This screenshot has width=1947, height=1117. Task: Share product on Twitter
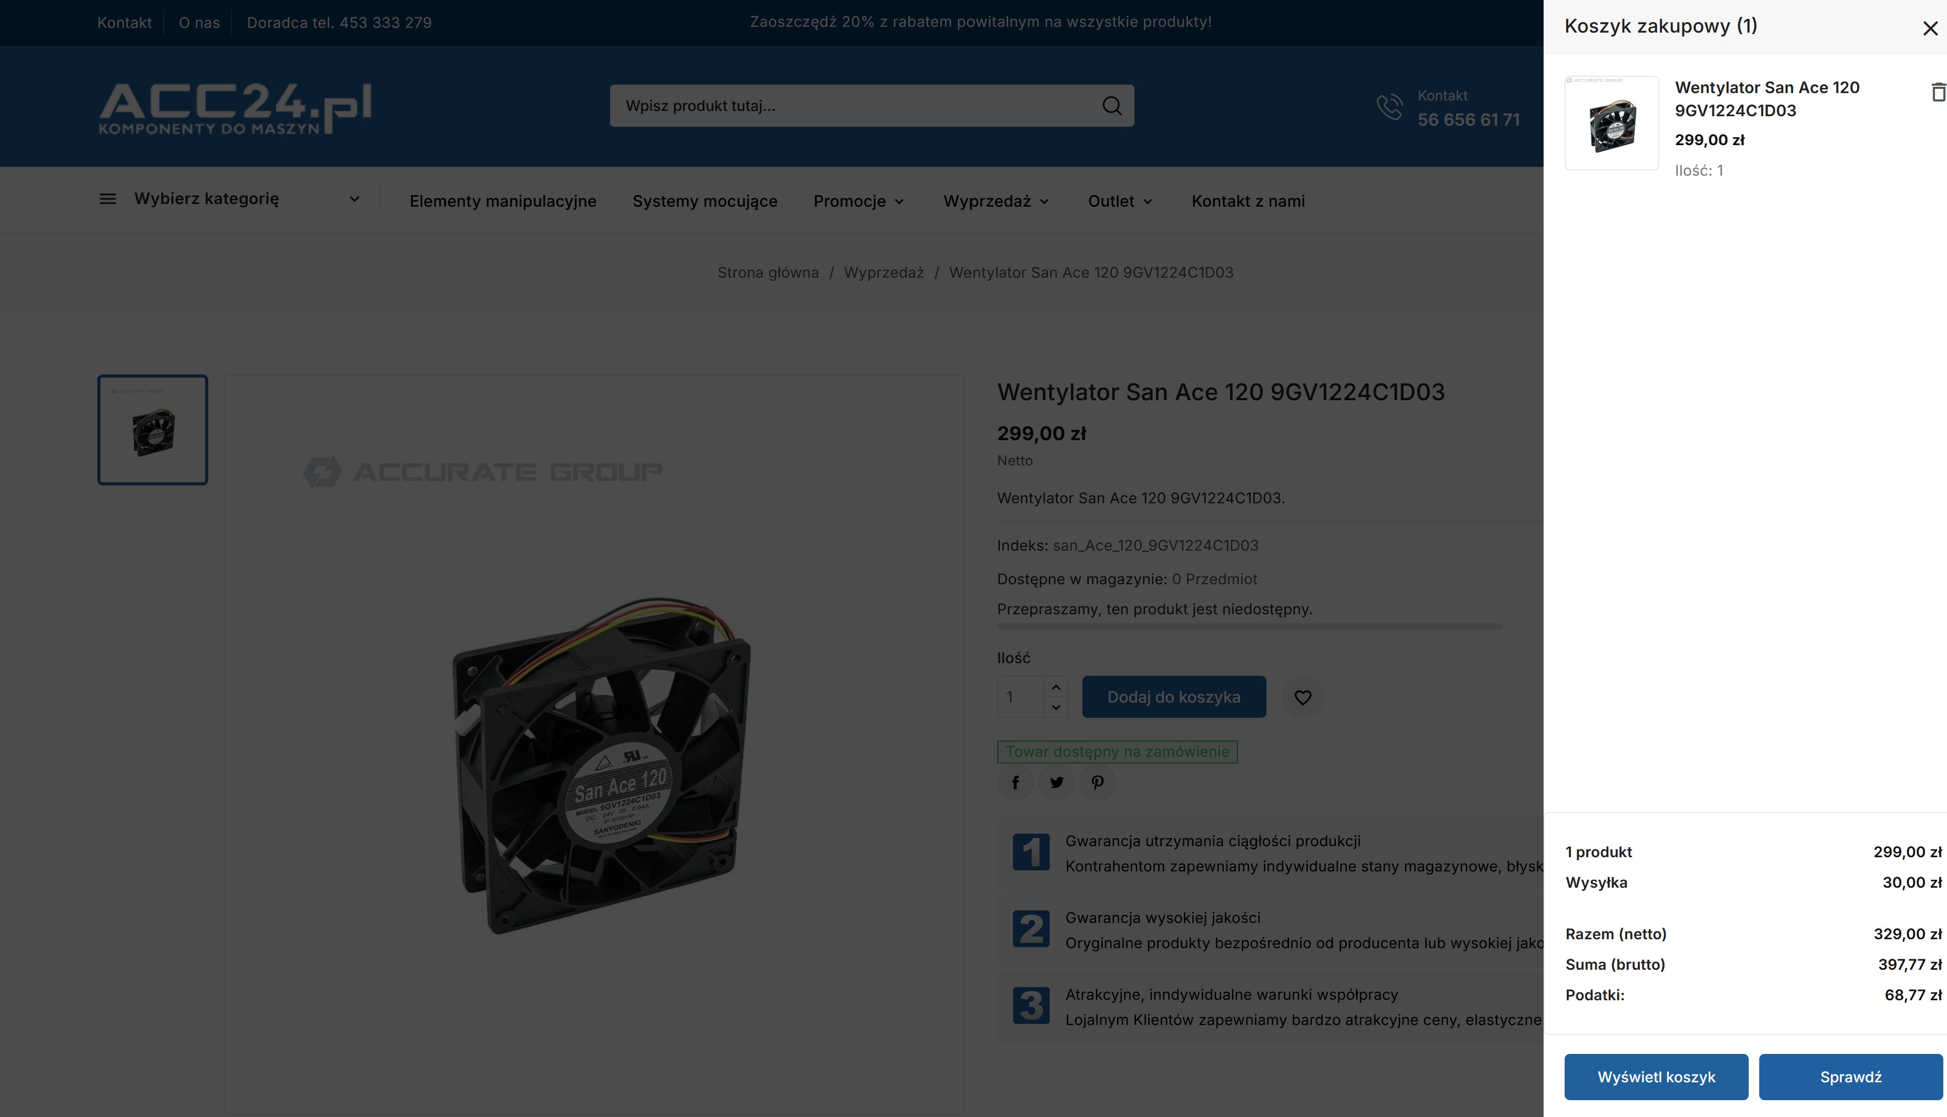pyautogui.click(x=1057, y=783)
